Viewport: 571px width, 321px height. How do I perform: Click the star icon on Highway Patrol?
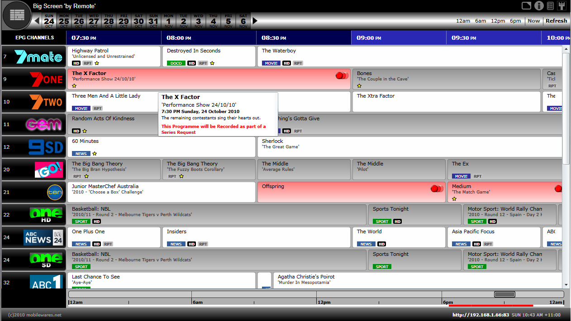tap(97, 63)
